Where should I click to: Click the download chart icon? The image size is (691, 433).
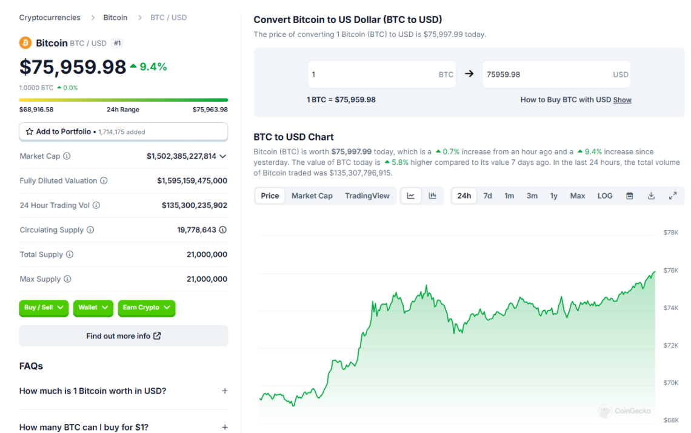(x=651, y=196)
